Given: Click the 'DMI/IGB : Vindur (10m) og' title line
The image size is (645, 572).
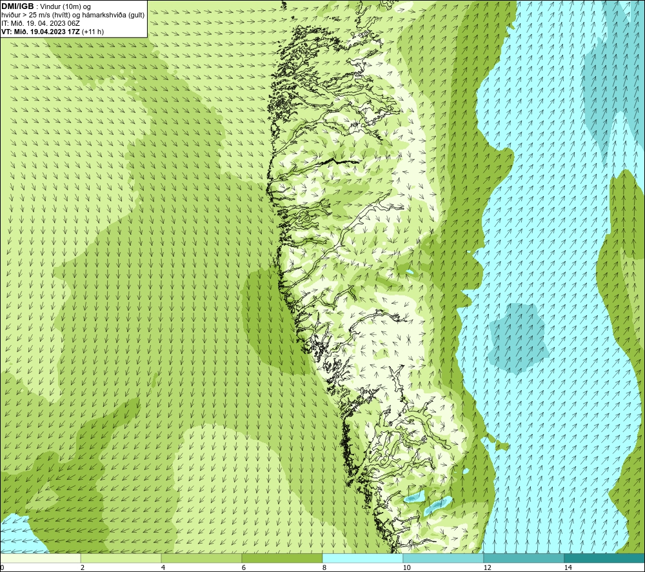Looking at the screenshot, I should (46, 6).
